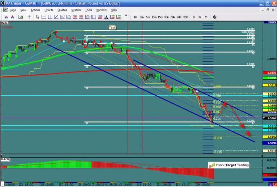
Task: Click the MACD indicator panel label
Action: point(5,159)
